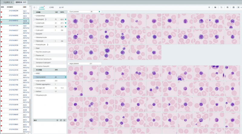
Task: Select the Reactive lymphocyte row
Action: (50, 52)
